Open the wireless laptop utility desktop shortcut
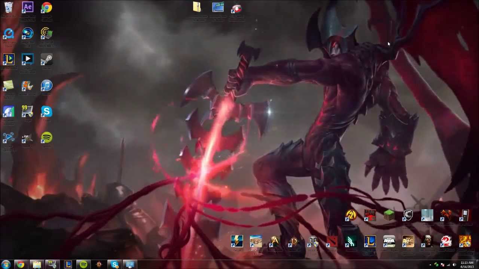Screen dimensions: 479x269 [x=46, y=34]
